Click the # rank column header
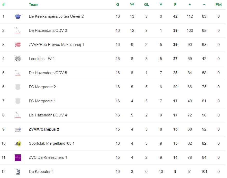The height and width of the screenshot is (178, 227). tap(3, 5)
